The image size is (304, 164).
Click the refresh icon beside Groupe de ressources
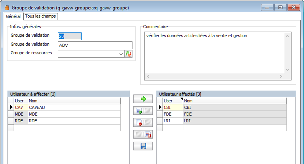click(x=128, y=54)
